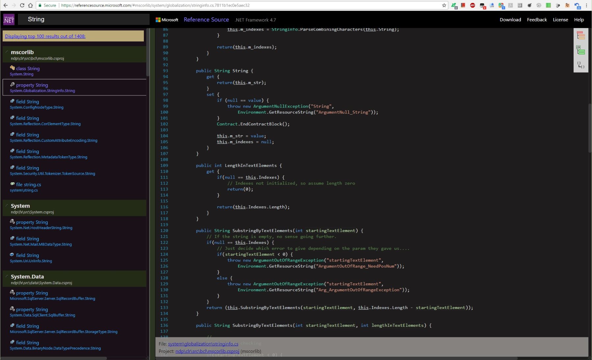
Task: Open field String in SqlRecordBuffer.StorageType
Action: pos(74,328)
